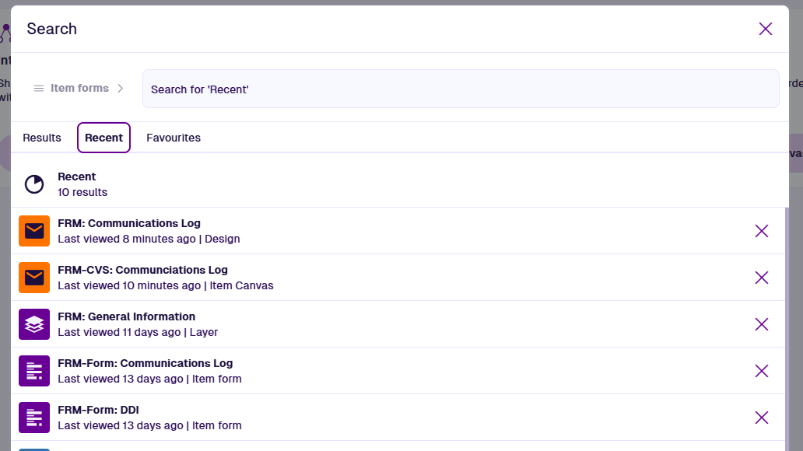Click the form icon for FRM-Form: DDI

[34, 418]
